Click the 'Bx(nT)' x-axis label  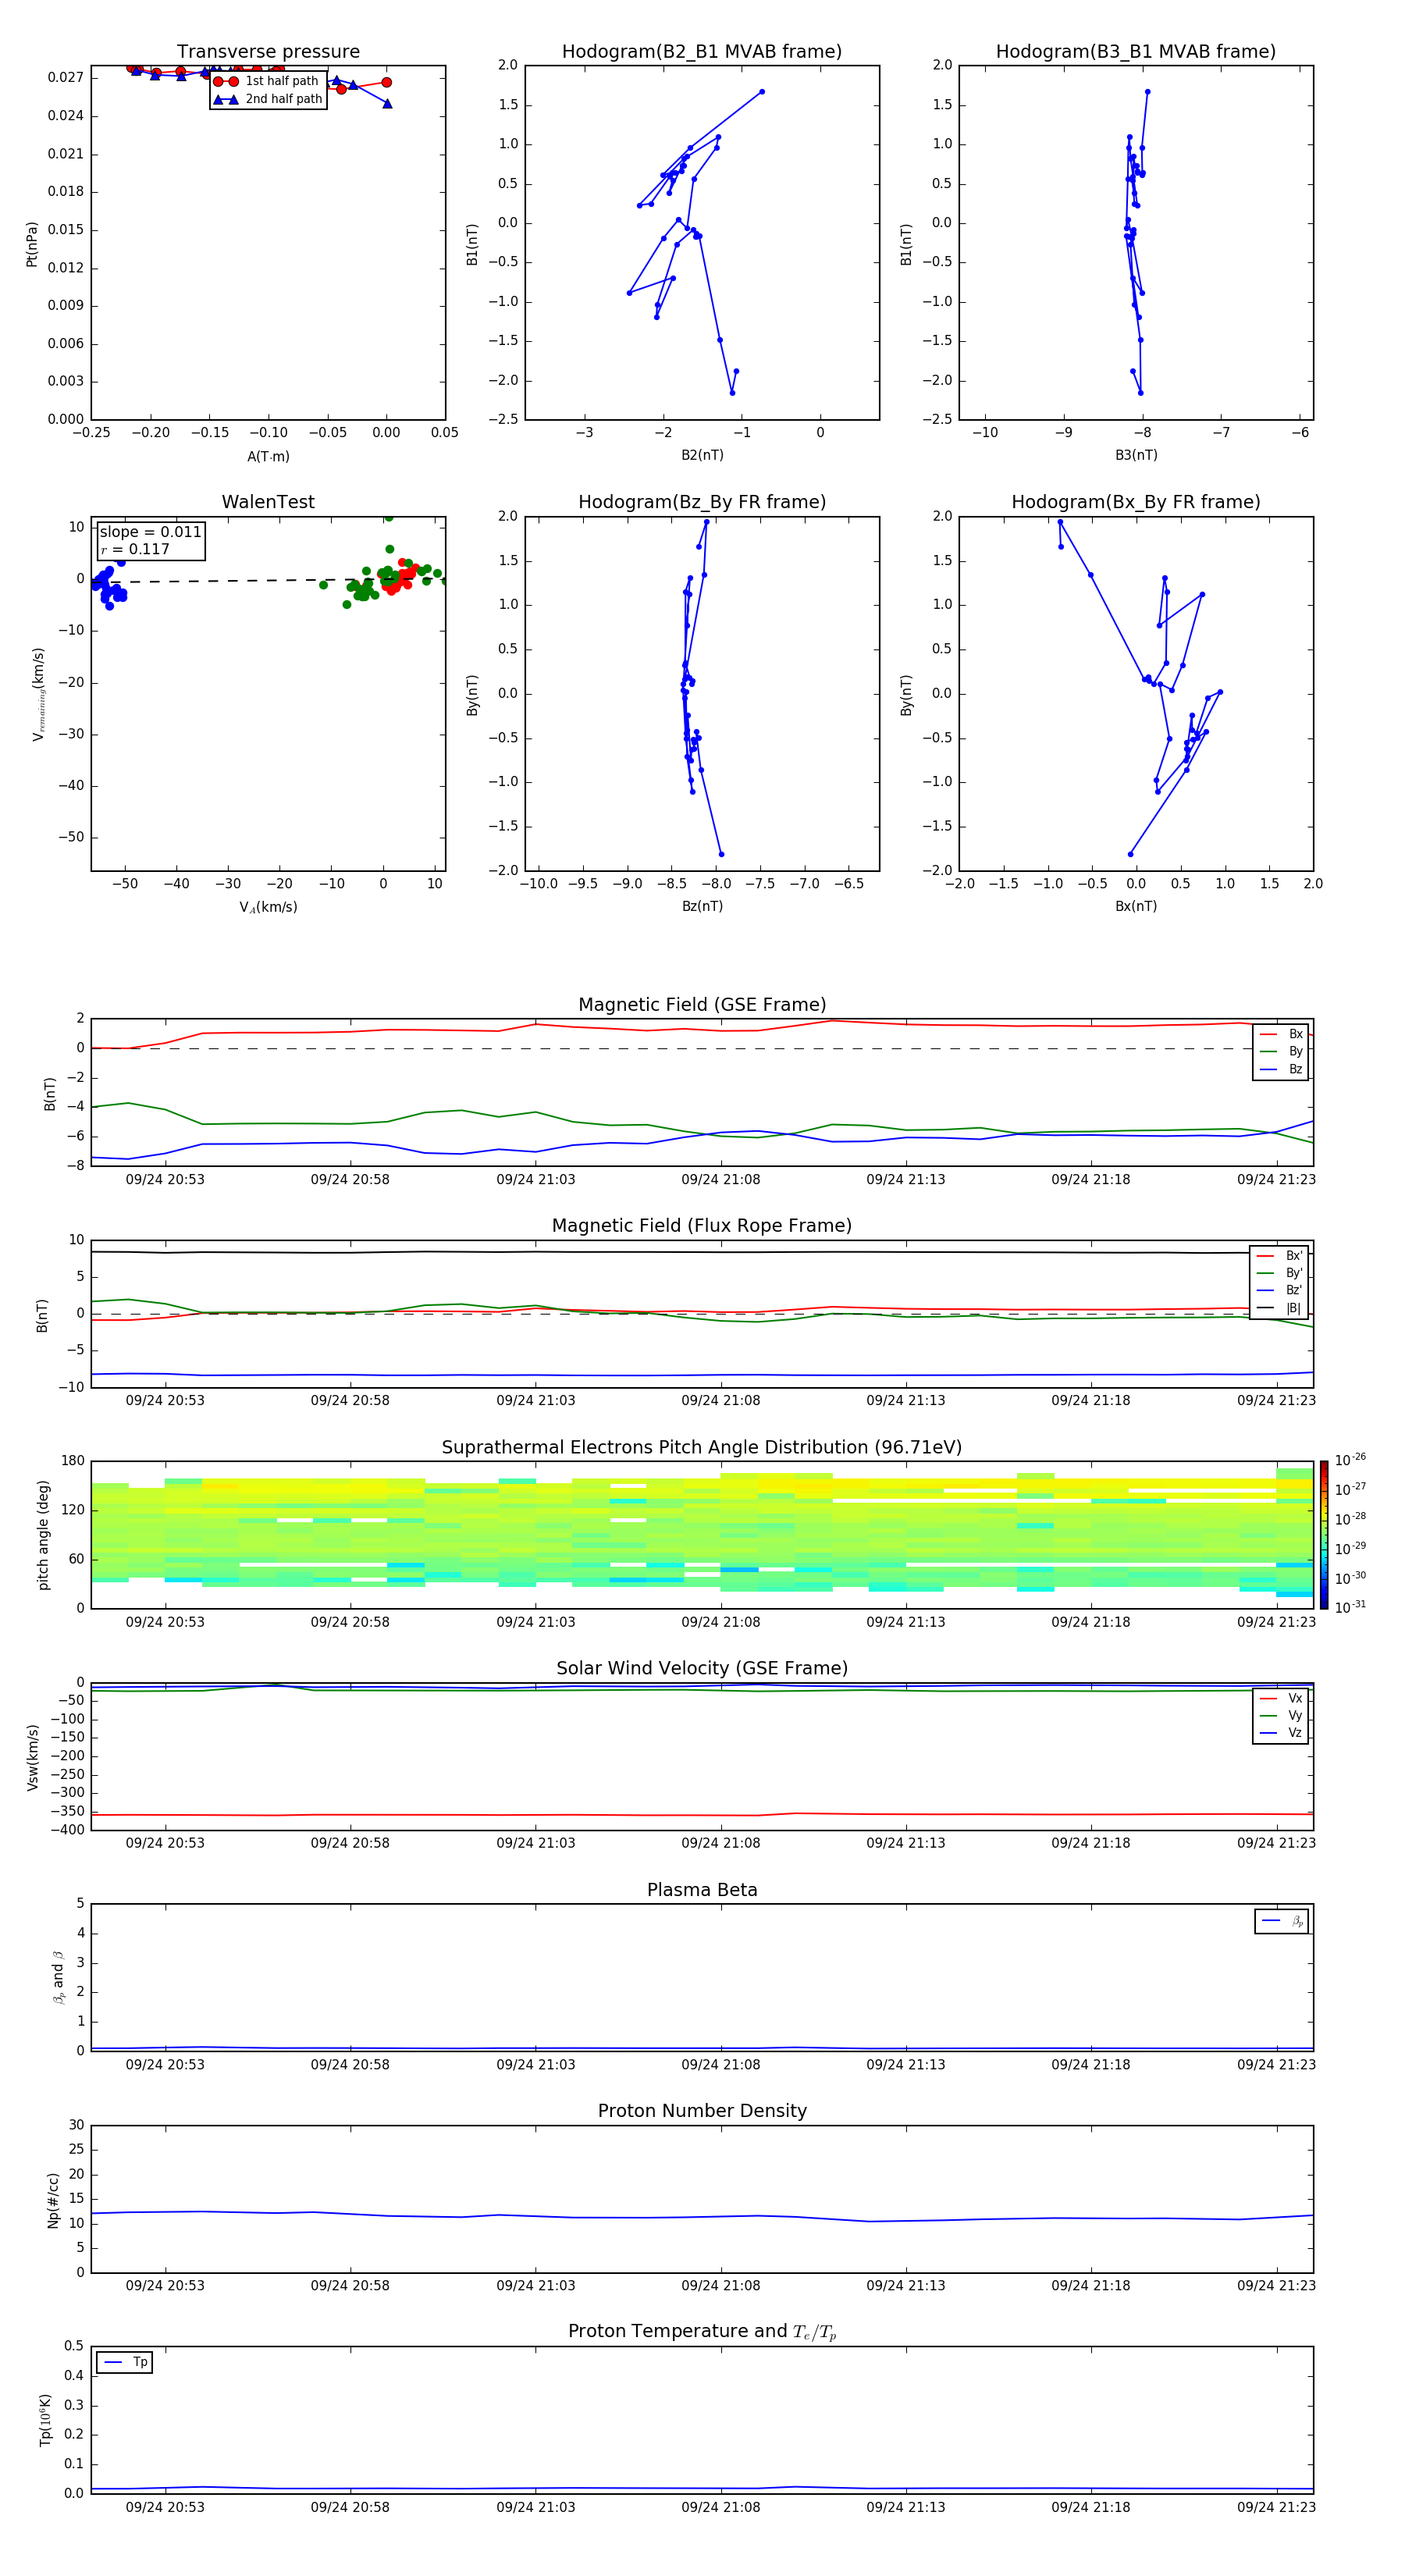pyautogui.click(x=1136, y=906)
